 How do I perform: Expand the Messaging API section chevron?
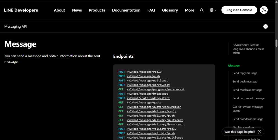266,26
